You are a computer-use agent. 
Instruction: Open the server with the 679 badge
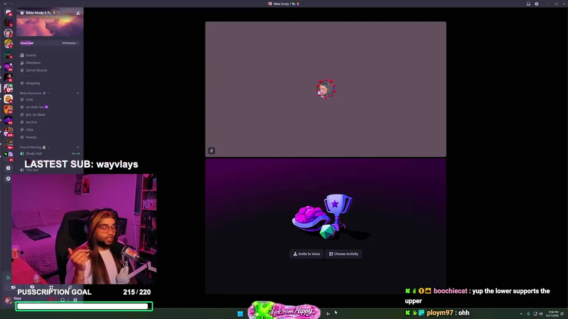8,132
